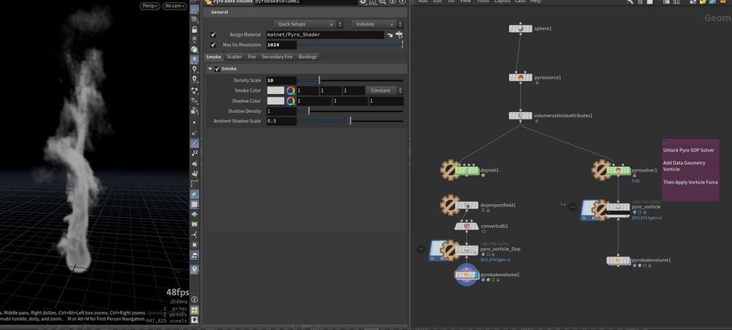This screenshot has width=732, height=330.
Task: Collapse the Smoke section arrow
Action: pos(210,69)
